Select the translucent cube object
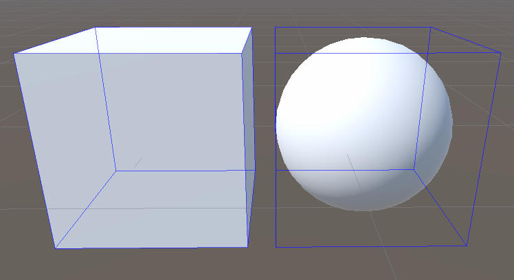This screenshot has width=514, height=280. coord(135,138)
